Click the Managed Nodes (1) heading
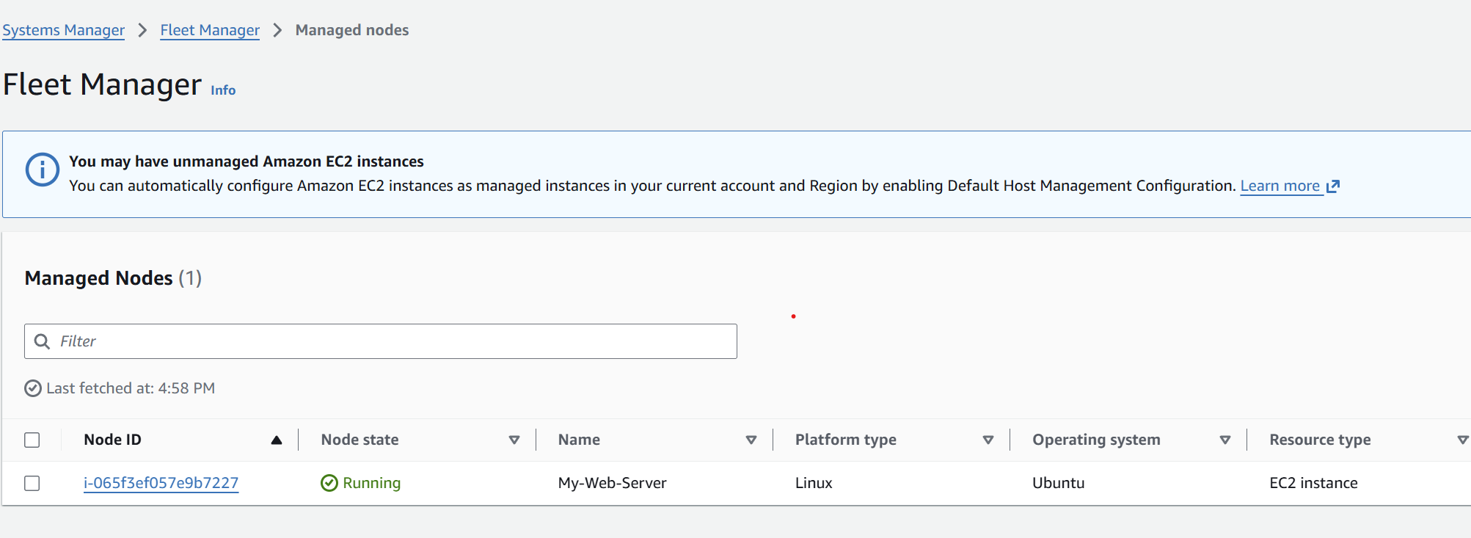 [113, 278]
